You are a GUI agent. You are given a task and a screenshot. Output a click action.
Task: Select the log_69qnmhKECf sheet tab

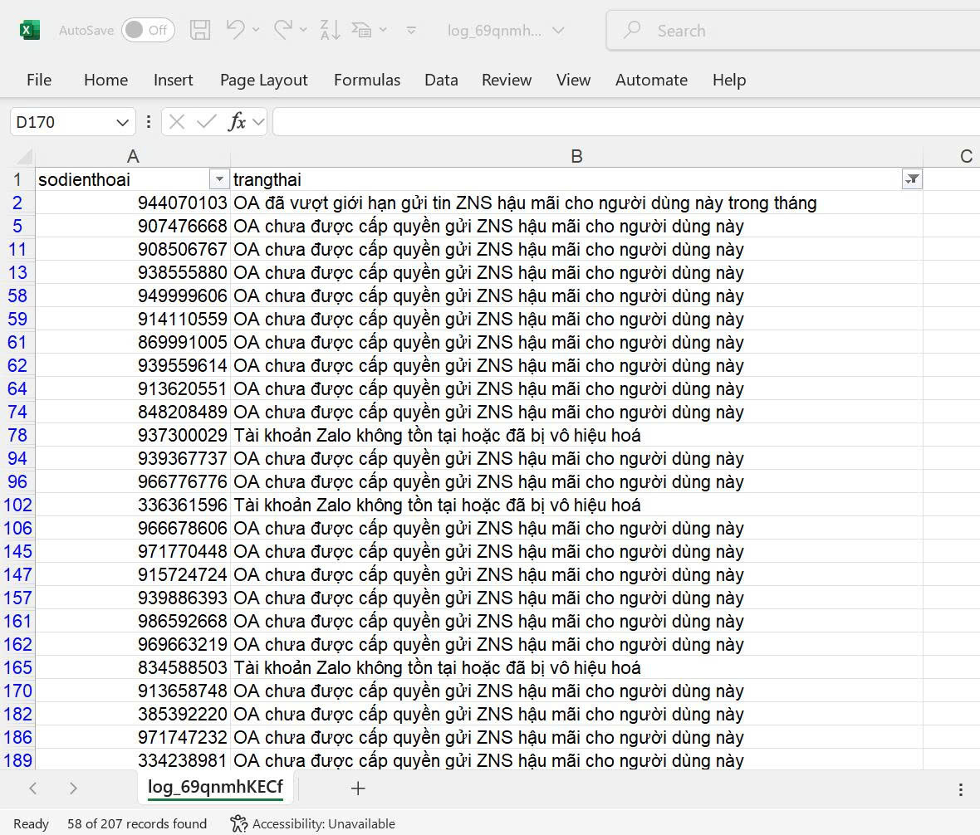click(216, 787)
